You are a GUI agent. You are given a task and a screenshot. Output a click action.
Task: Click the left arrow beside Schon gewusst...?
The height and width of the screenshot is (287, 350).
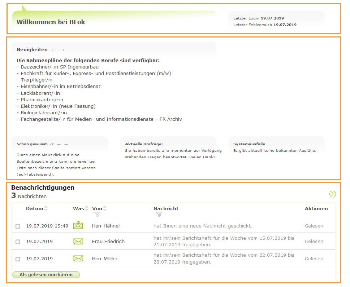tap(58, 144)
